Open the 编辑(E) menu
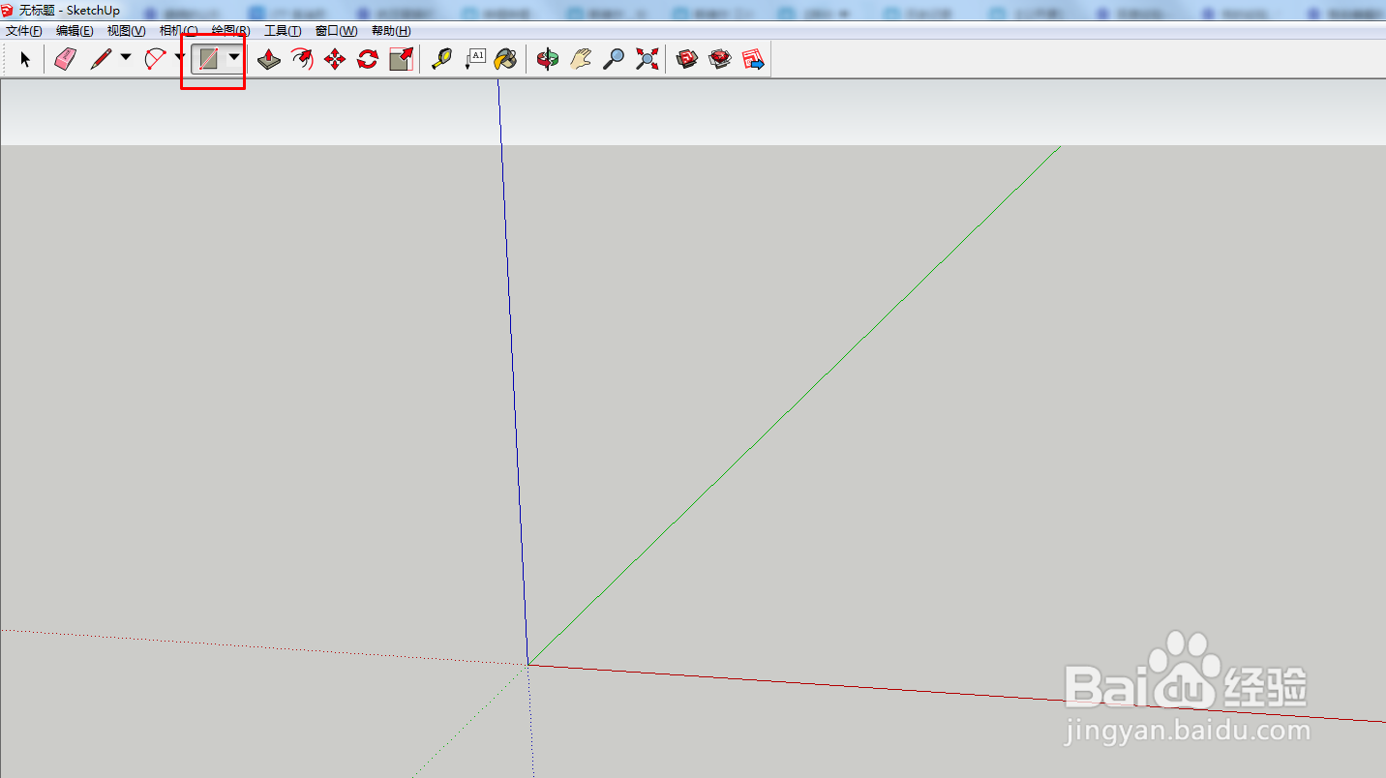Image resolution: width=1386 pixels, height=778 pixels. point(75,31)
